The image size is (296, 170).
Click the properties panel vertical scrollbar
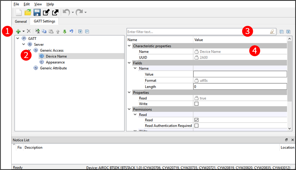coord(289,71)
